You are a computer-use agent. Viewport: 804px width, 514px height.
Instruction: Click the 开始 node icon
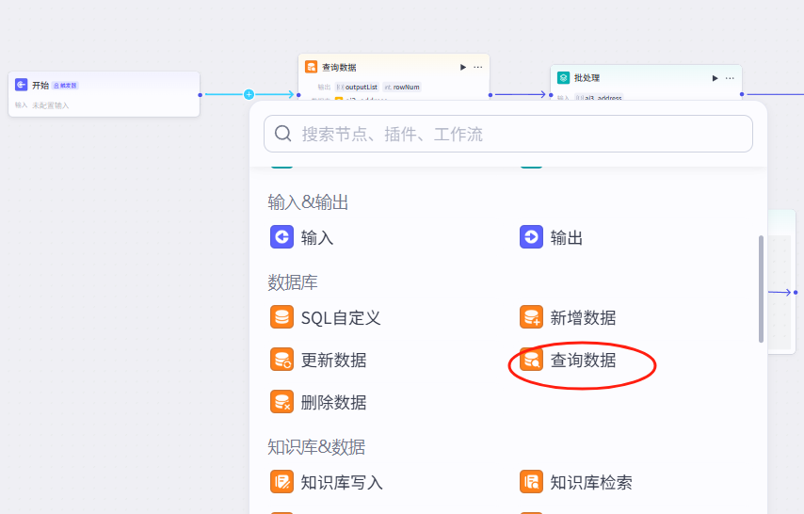coord(21,85)
